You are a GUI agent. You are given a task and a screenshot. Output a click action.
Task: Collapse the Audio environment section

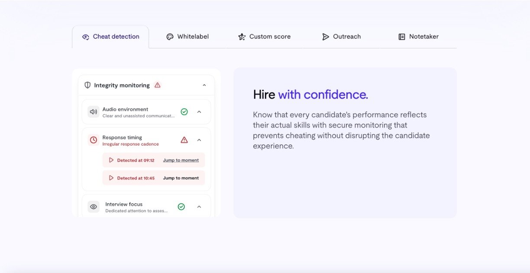pos(199,112)
